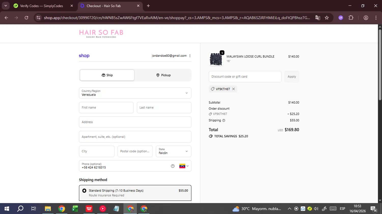Expand the Country/Region dropdown
This screenshot has width=382, height=214.
click(135, 93)
